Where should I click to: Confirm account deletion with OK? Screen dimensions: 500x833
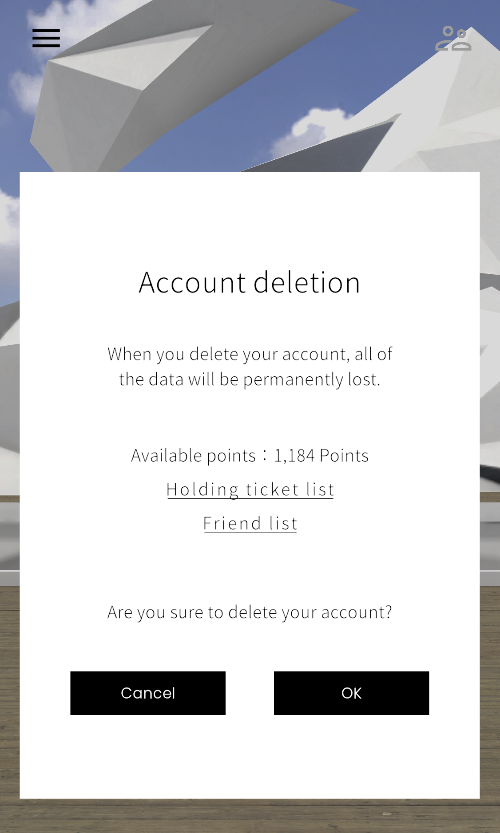tap(351, 693)
